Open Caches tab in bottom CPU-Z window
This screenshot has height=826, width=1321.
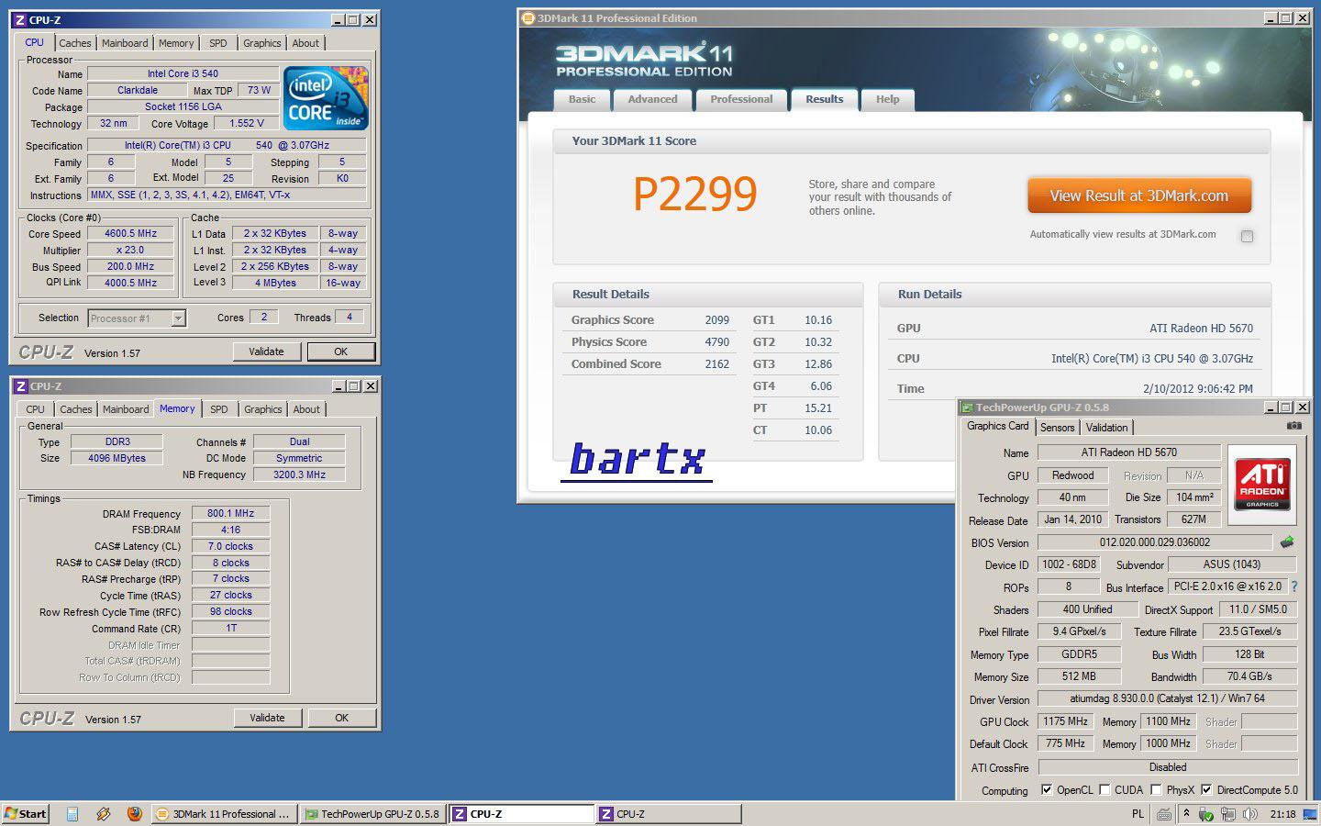[x=76, y=409]
